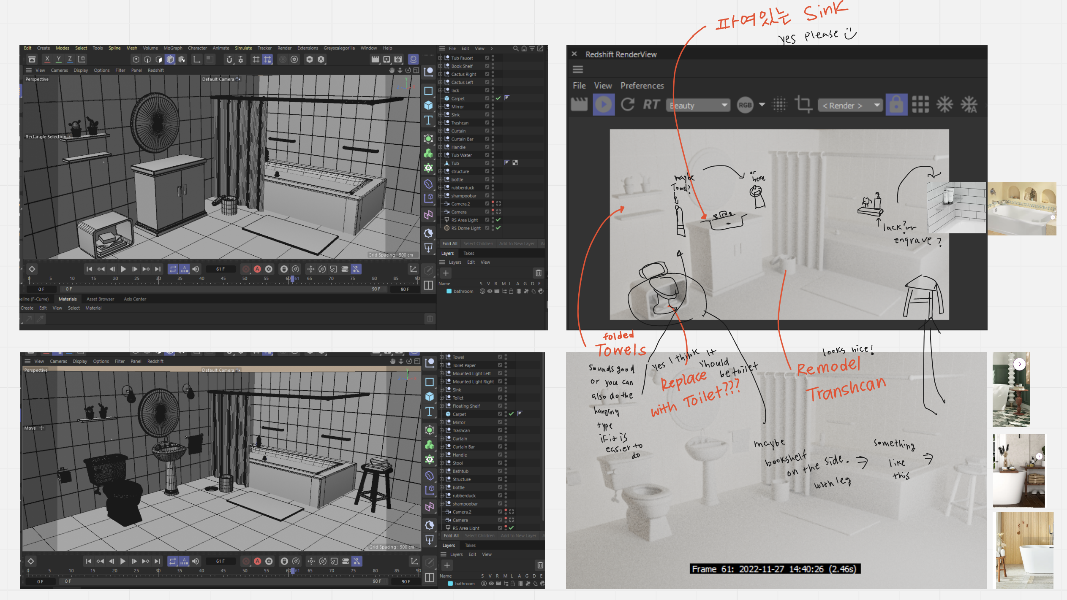Click the axis L-shaped tool icon
This screenshot has width=1067, height=600.
coord(197,59)
